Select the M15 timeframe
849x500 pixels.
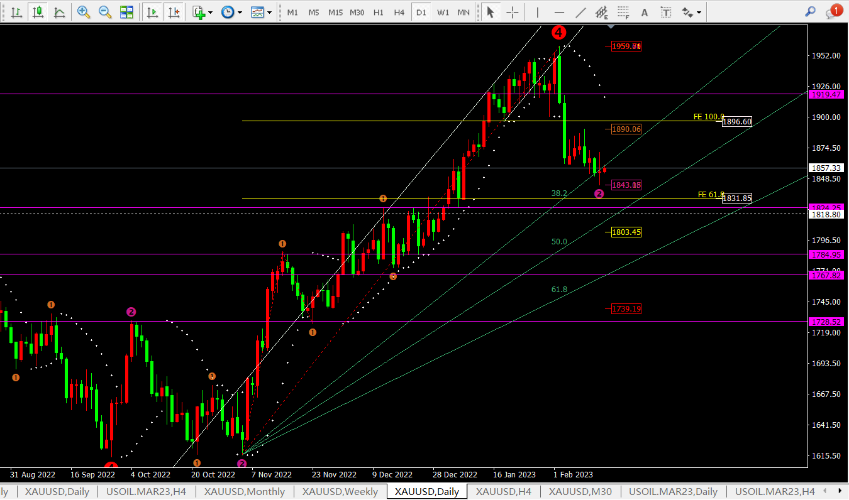coord(335,12)
